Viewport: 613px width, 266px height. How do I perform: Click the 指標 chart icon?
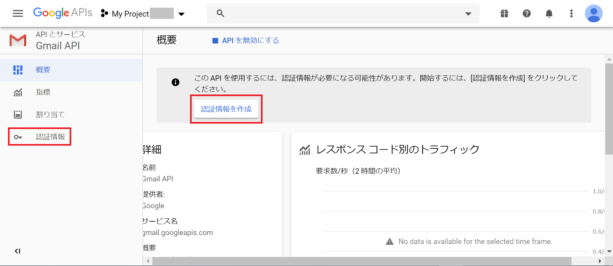click(x=18, y=92)
